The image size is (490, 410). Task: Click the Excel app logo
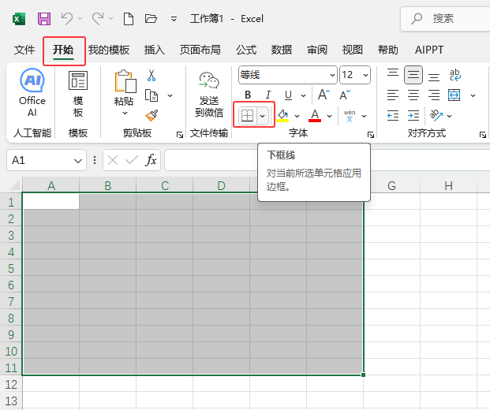coord(19,19)
